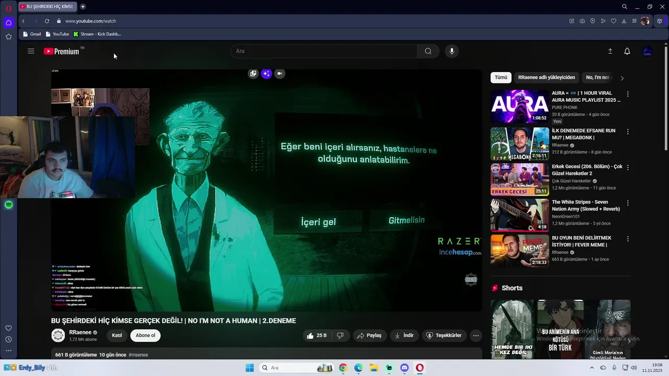
Task: Open the YouTube bookmark
Action: tap(57, 34)
